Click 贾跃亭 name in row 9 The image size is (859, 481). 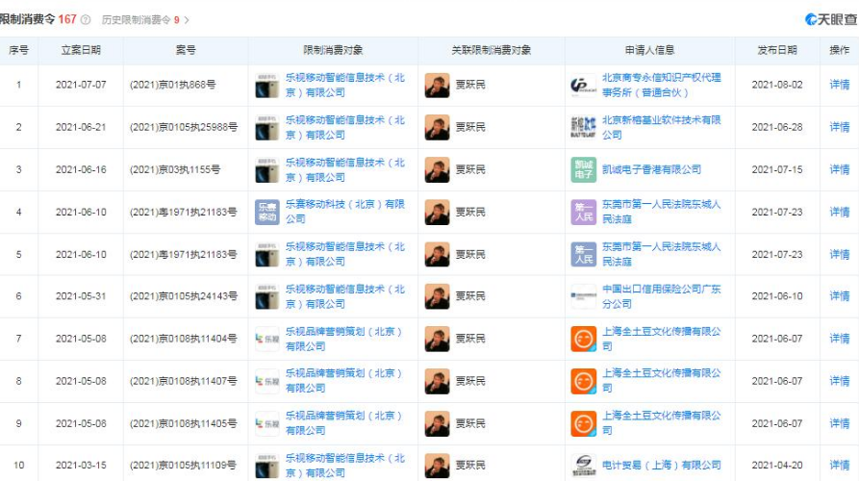pos(470,423)
